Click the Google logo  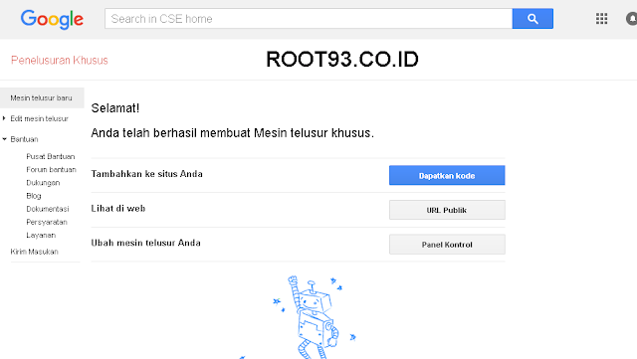pos(52,19)
